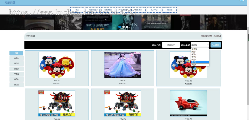Click ¥99.90 price above 商品名称2
The image size is (249, 120).
(123, 81)
